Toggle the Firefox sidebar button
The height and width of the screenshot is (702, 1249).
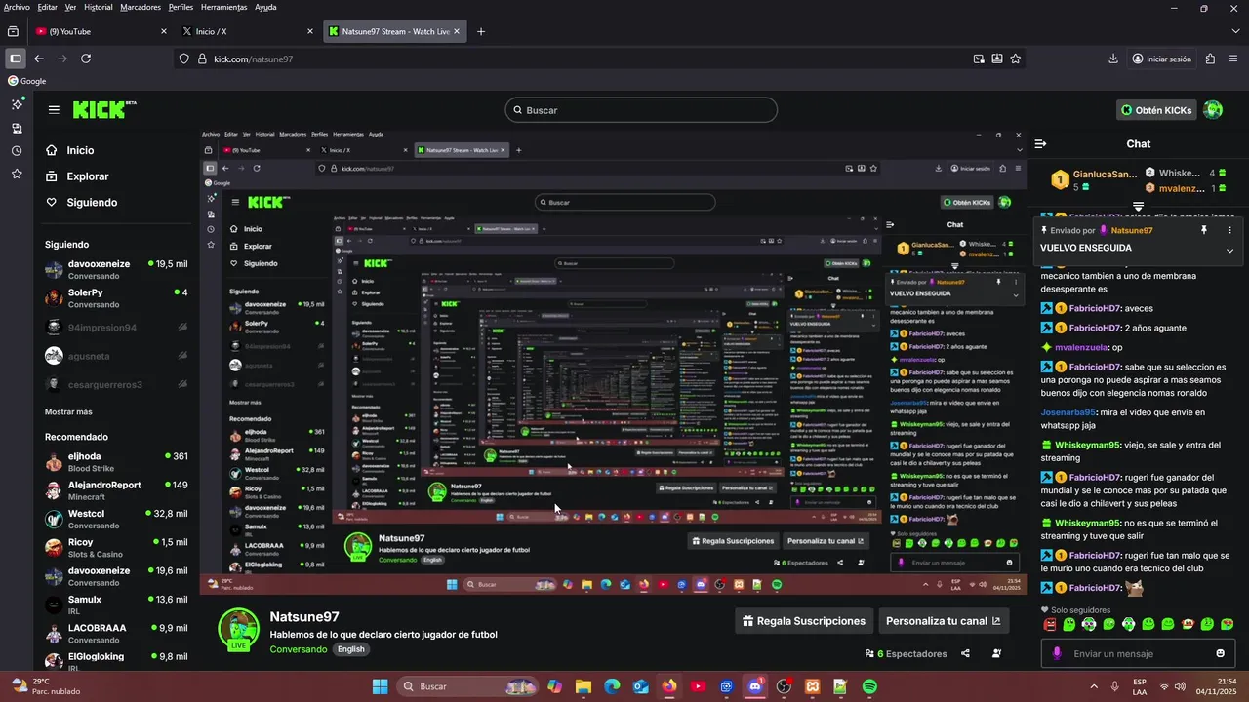point(16,58)
